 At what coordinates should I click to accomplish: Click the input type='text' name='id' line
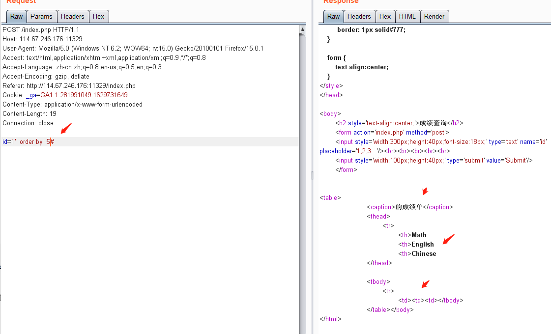441,142
